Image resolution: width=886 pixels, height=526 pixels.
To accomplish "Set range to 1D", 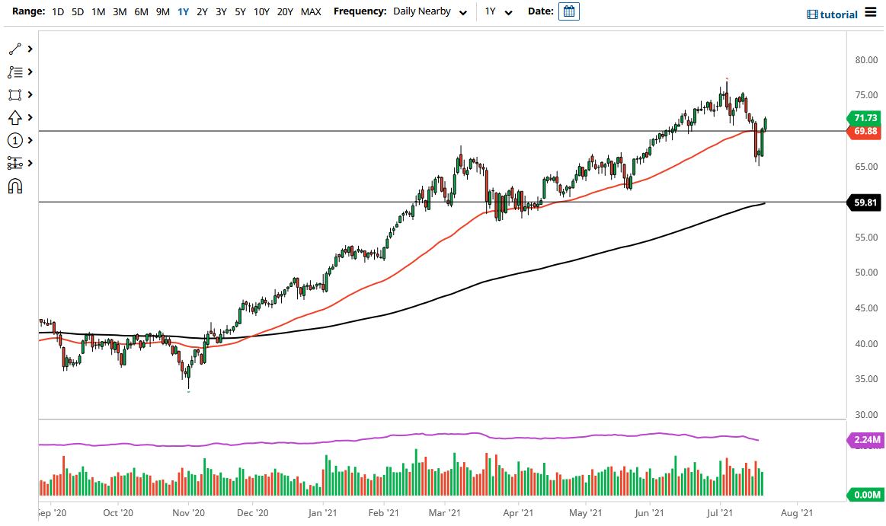I will click(58, 11).
